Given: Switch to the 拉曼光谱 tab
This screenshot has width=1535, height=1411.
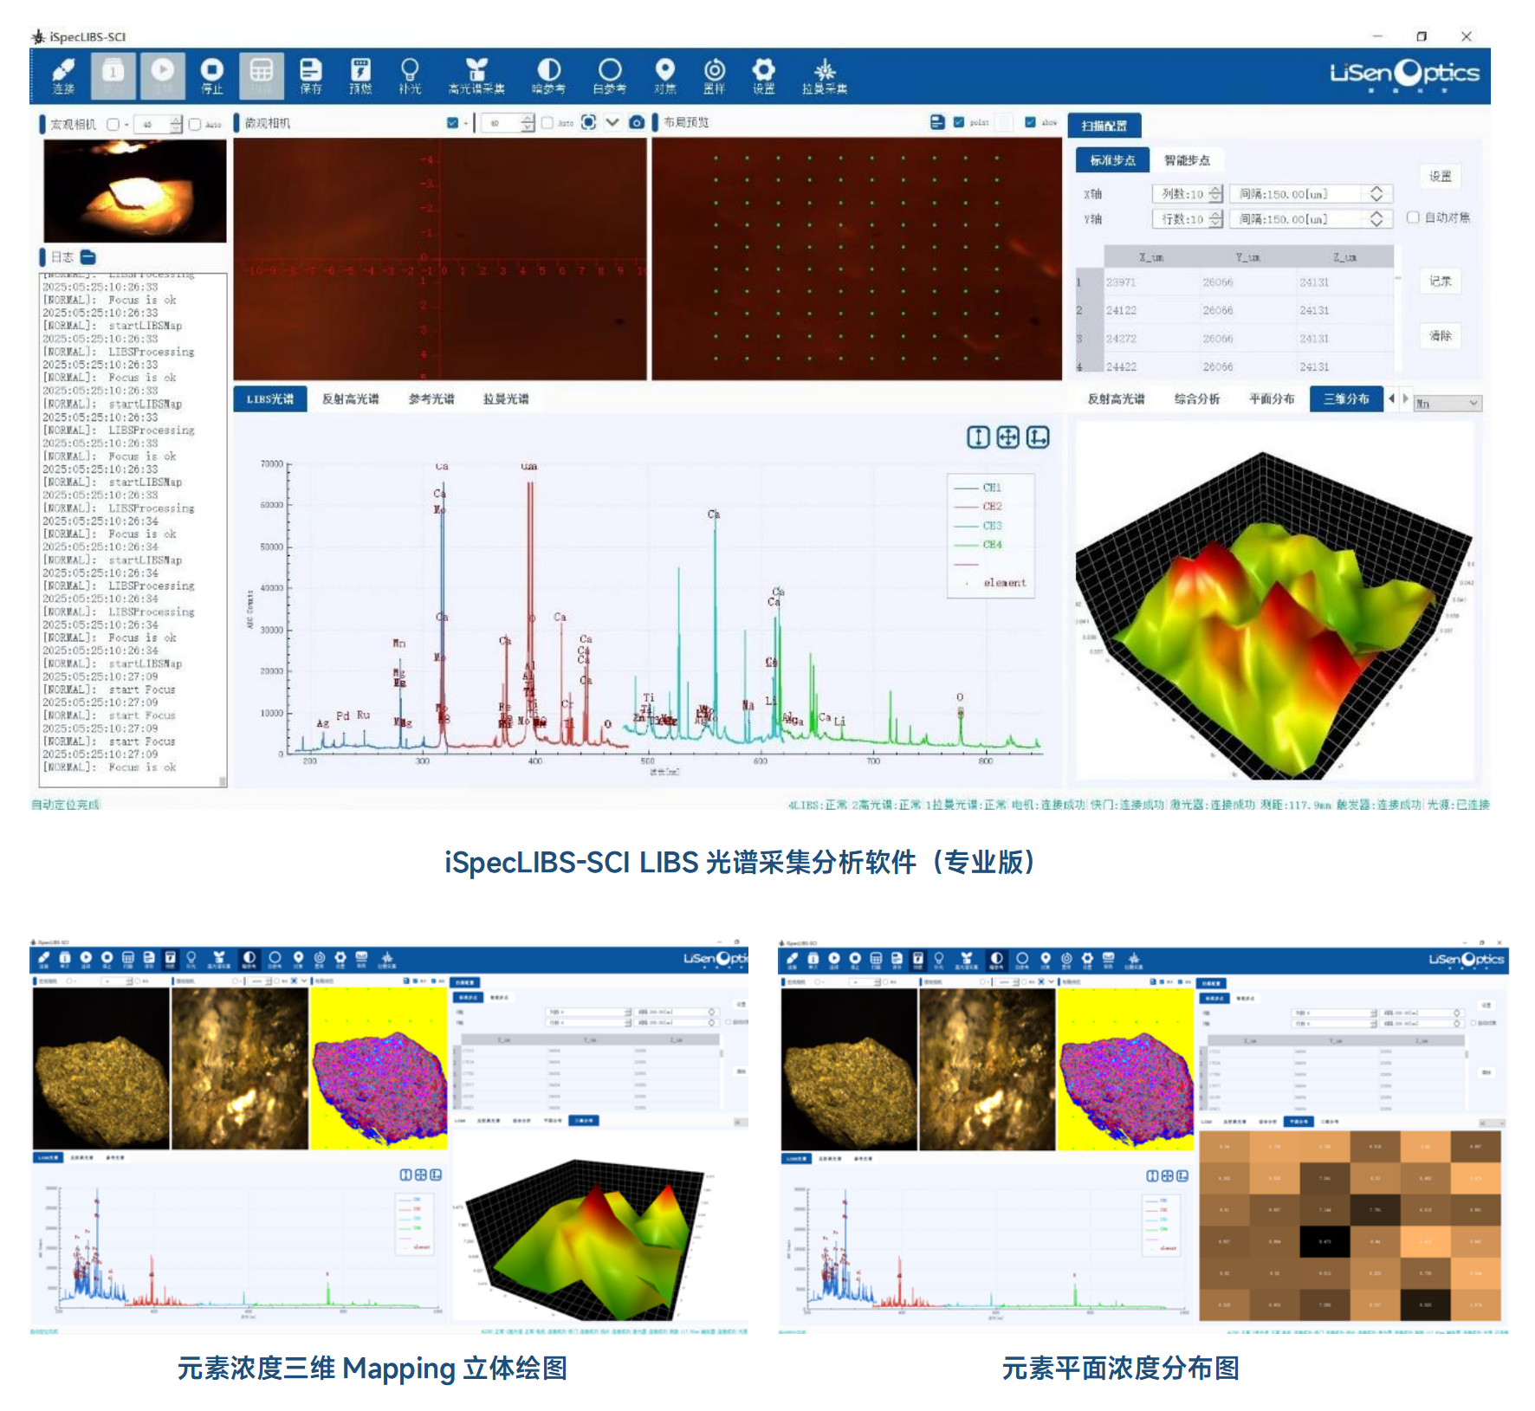Looking at the screenshot, I should pos(506,399).
